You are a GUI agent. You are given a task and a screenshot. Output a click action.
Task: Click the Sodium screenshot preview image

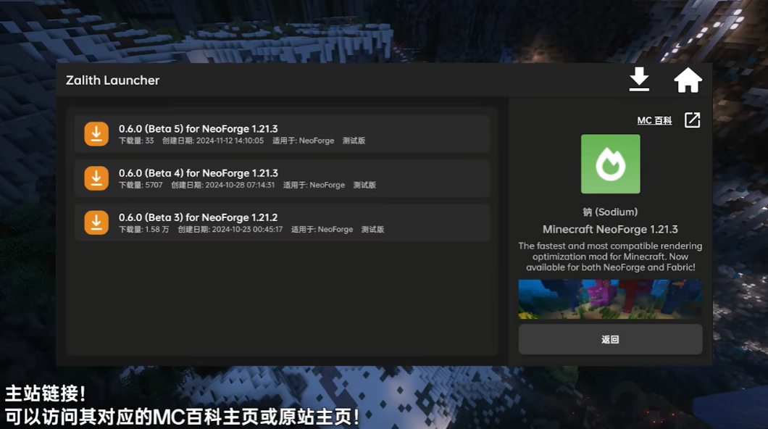click(610, 299)
